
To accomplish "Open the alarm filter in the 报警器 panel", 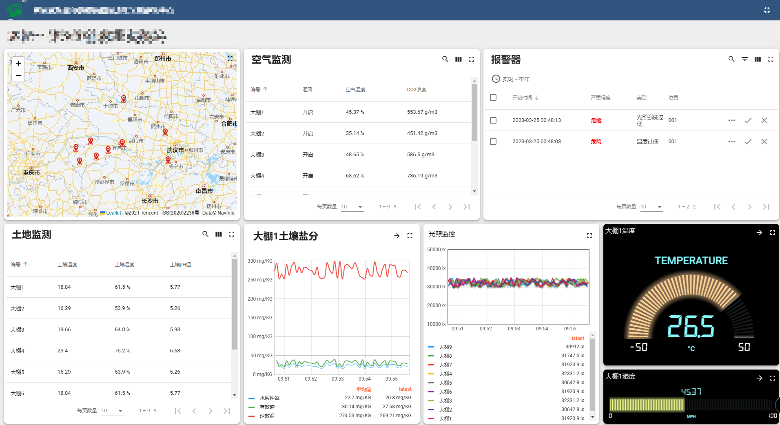I will [745, 60].
